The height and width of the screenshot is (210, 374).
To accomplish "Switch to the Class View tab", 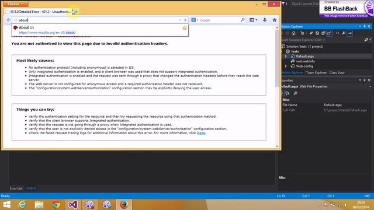I will point(337,72).
